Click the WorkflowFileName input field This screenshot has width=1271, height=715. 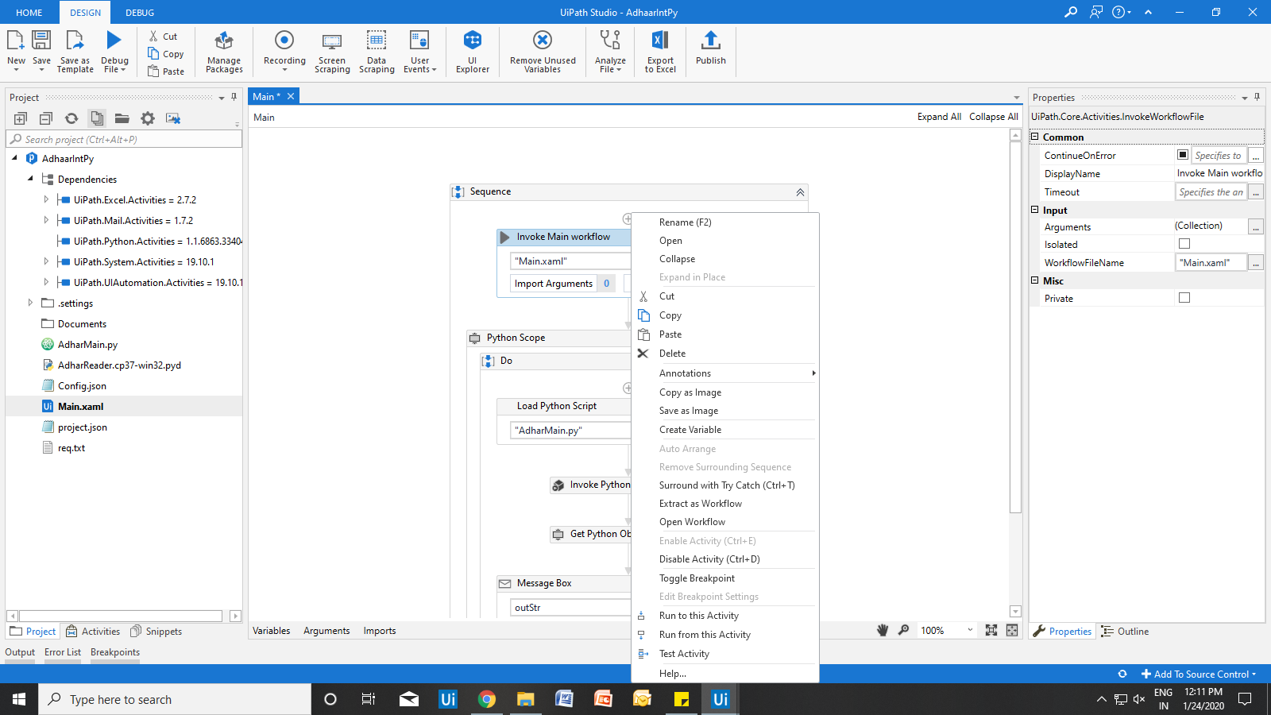[x=1210, y=263]
